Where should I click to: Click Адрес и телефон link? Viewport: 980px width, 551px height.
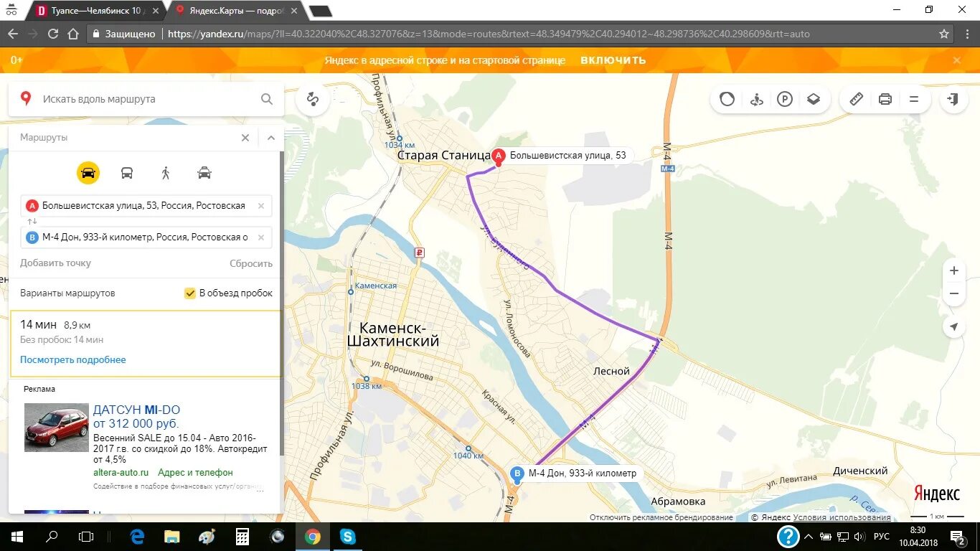coord(195,473)
